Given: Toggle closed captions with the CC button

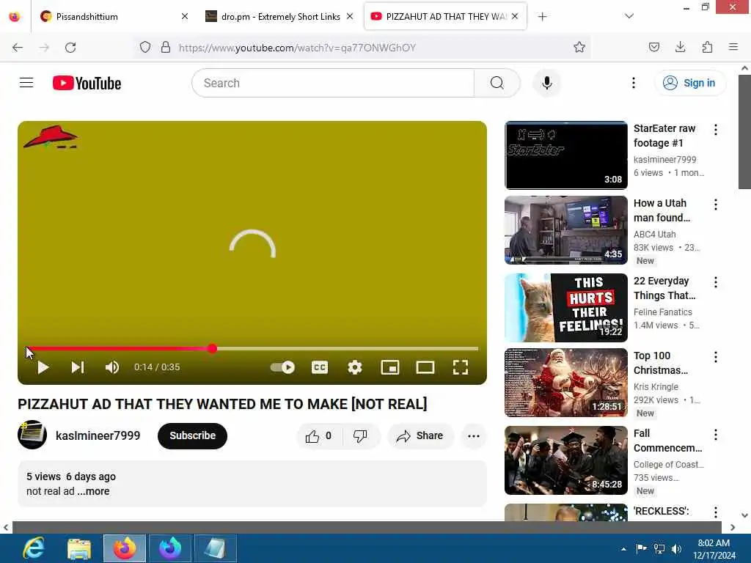Looking at the screenshot, I should 320,367.
